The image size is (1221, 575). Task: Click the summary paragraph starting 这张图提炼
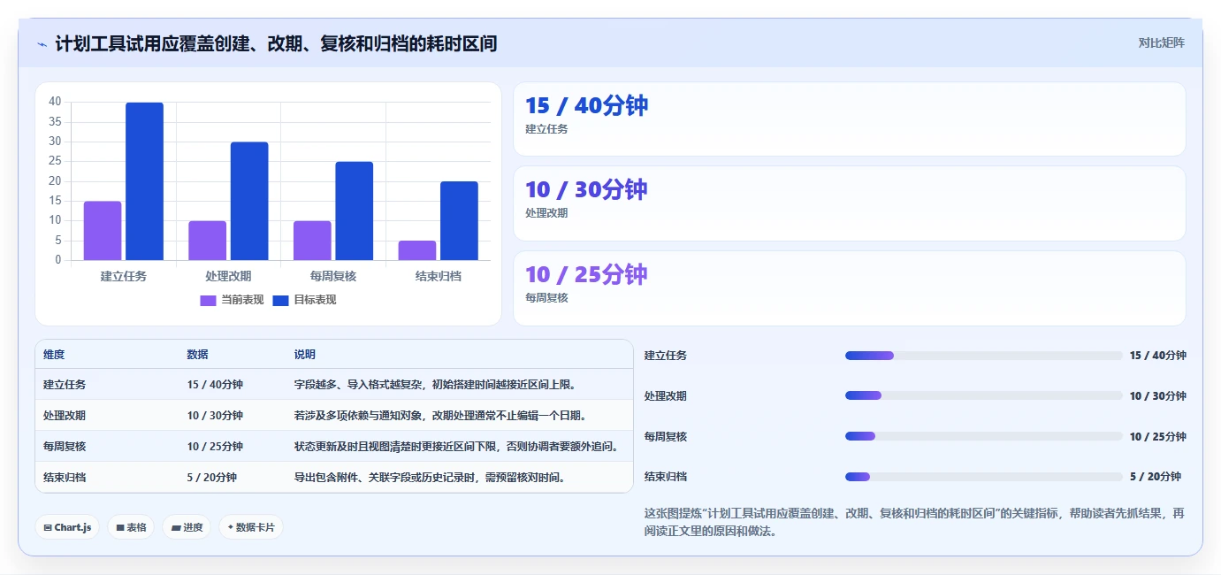click(914, 522)
